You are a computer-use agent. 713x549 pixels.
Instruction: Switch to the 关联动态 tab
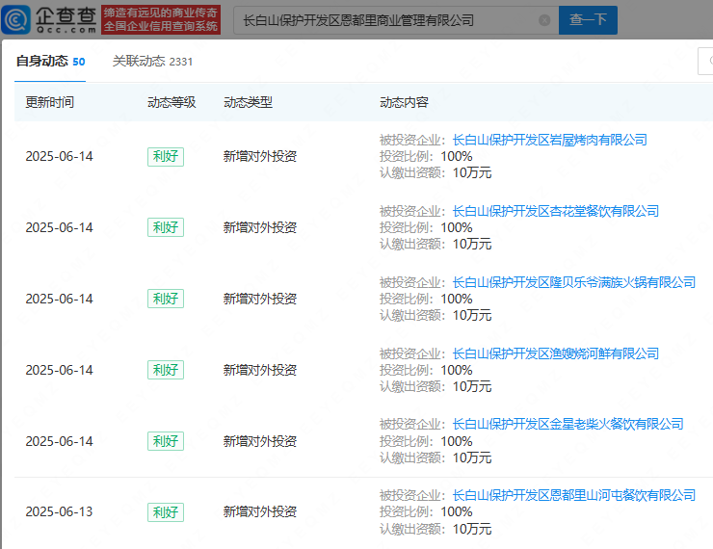coord(152,62)
